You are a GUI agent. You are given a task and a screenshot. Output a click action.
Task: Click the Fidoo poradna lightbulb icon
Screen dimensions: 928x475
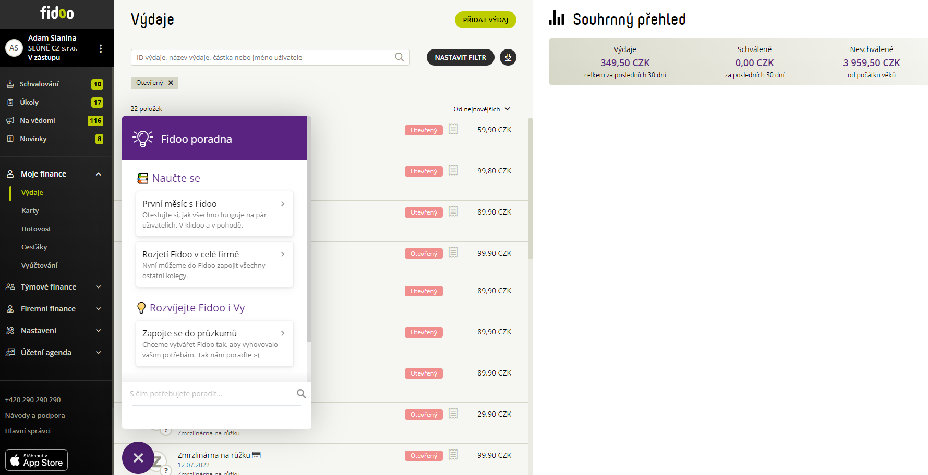click(x=142, y=139)
